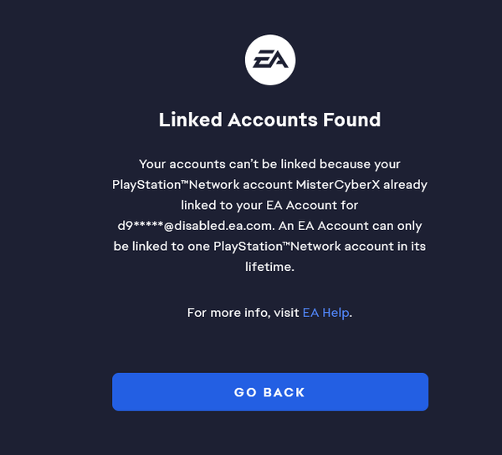Click the second PlayStation™Network mention
The height and width of the screenshot is (455, 502).
coord(277,247)
